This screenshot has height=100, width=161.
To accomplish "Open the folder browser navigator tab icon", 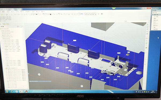I will [4, 24].
